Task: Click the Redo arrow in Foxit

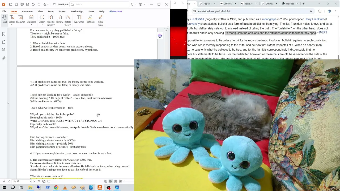Action: click(39, 4)
